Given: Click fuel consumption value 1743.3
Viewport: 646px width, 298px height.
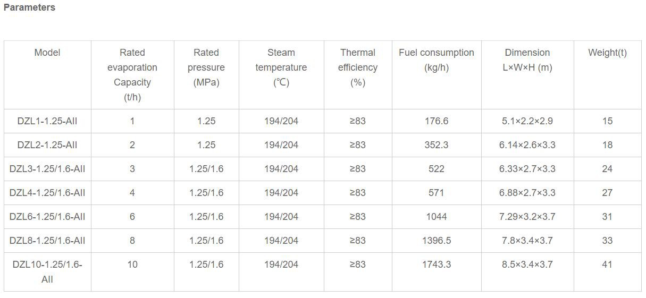Looking at the screenshot, I should (x=437, y=265).
